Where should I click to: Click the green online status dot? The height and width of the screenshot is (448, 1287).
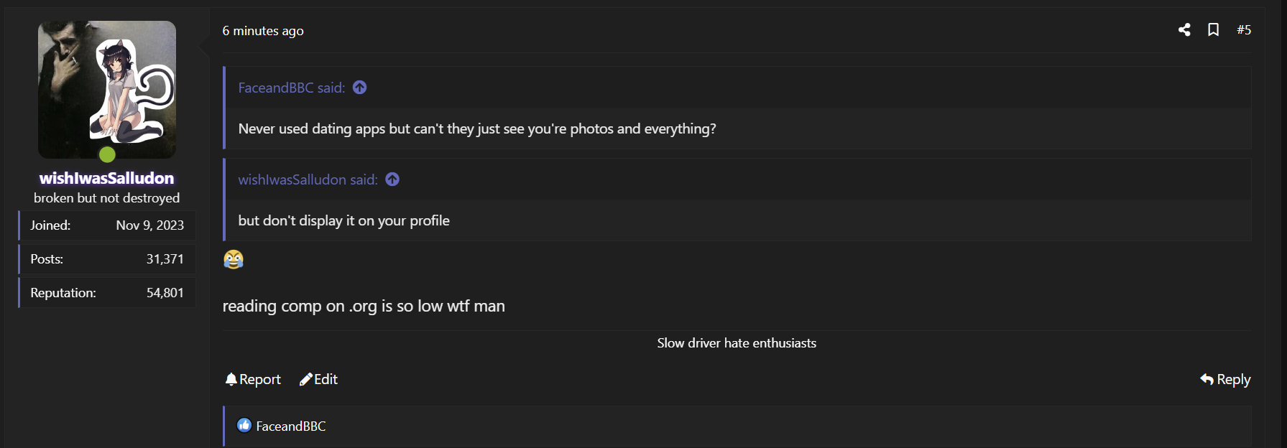(x=107, y=154)
